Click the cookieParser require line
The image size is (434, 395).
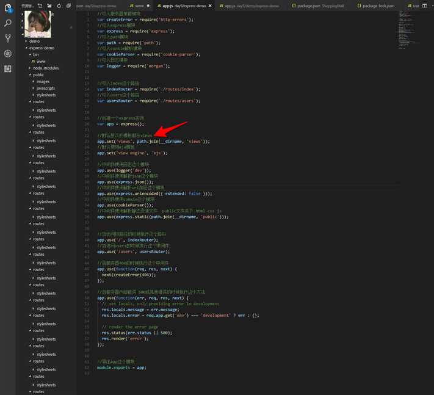(x=148, y=54)
